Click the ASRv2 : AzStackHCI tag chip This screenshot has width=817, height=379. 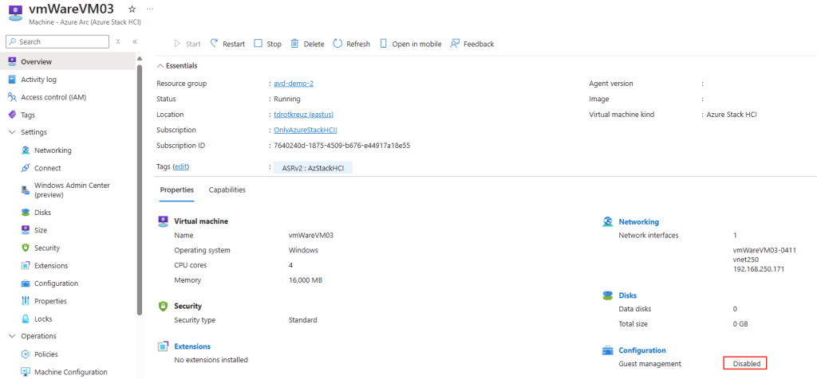[x=313, y=167]
